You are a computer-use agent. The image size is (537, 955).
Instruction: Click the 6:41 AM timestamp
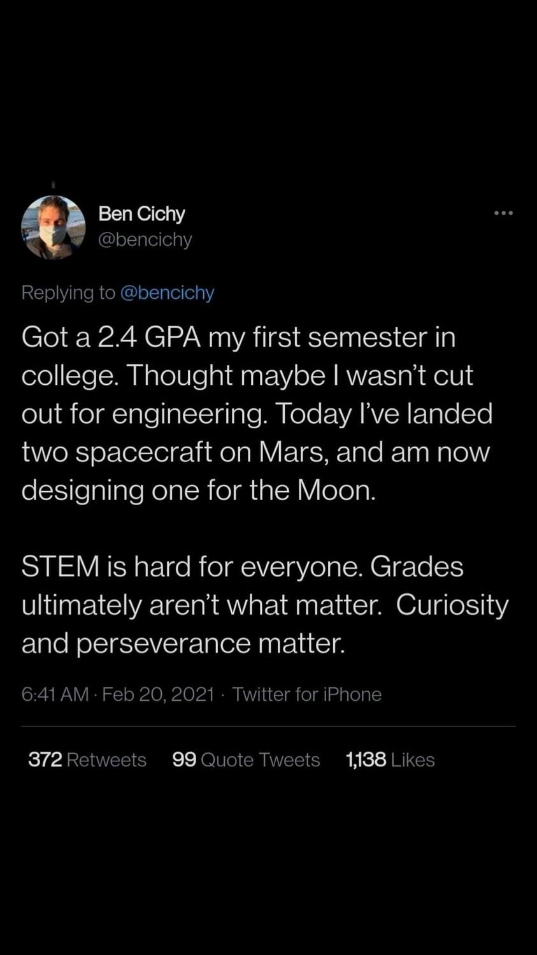pyautogui.click(x=55, y=694)
